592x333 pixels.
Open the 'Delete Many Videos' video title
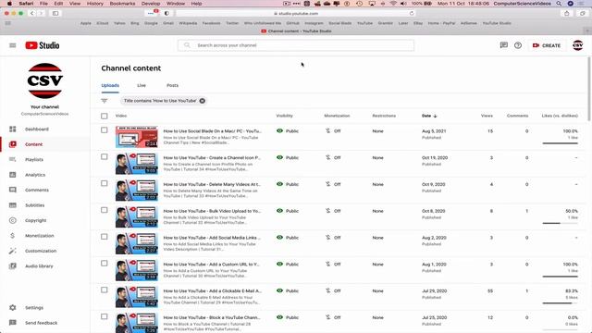click(x=212, y=184)
